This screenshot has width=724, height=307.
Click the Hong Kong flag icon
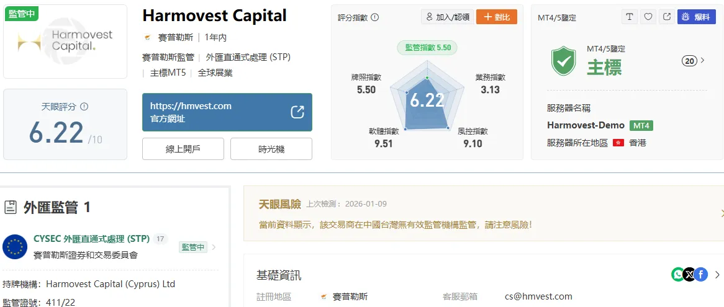click(x=618, y=143)
